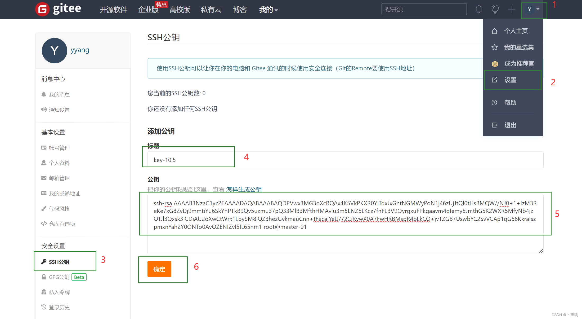This screenshot has width=582, height=319.
Task: Click the Beta badge next to GPG公钥
Action: pyautogui.click(x=79, y=277)
